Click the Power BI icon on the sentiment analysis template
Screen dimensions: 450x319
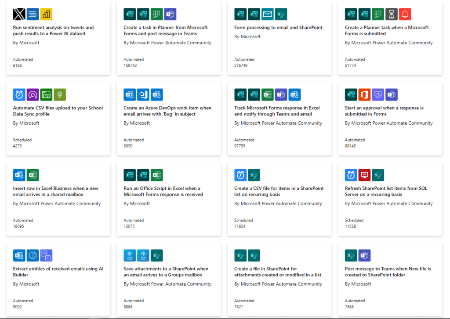(x=46, y=14)
